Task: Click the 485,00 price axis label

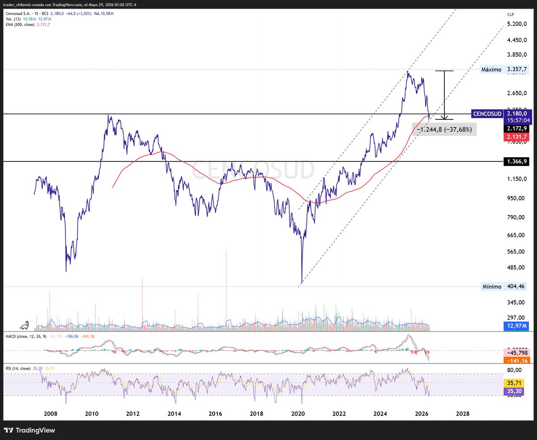Action: 515,267
